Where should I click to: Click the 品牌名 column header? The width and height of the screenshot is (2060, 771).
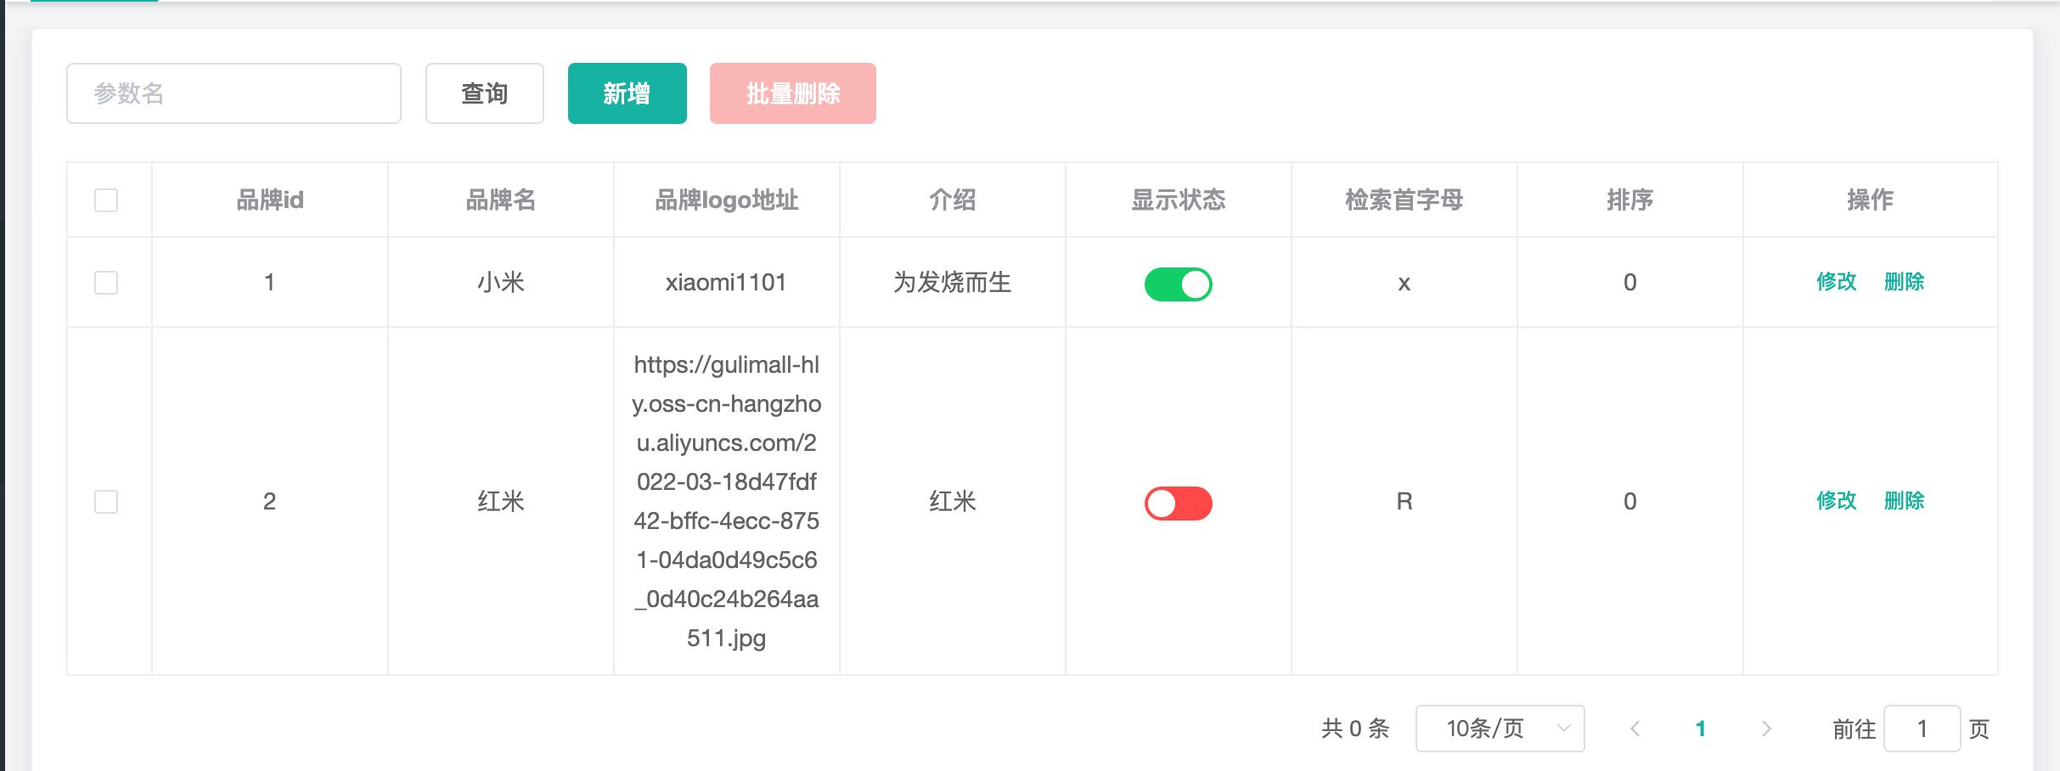[x=501, y=200]
